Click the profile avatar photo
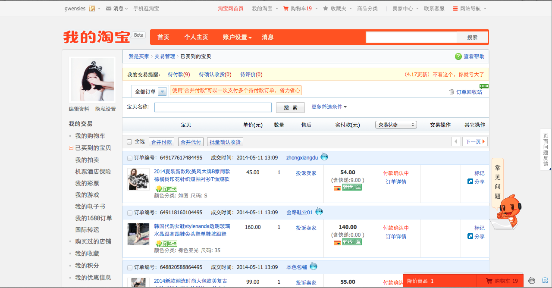Screen dimensions: 552x288 [92, 79]
